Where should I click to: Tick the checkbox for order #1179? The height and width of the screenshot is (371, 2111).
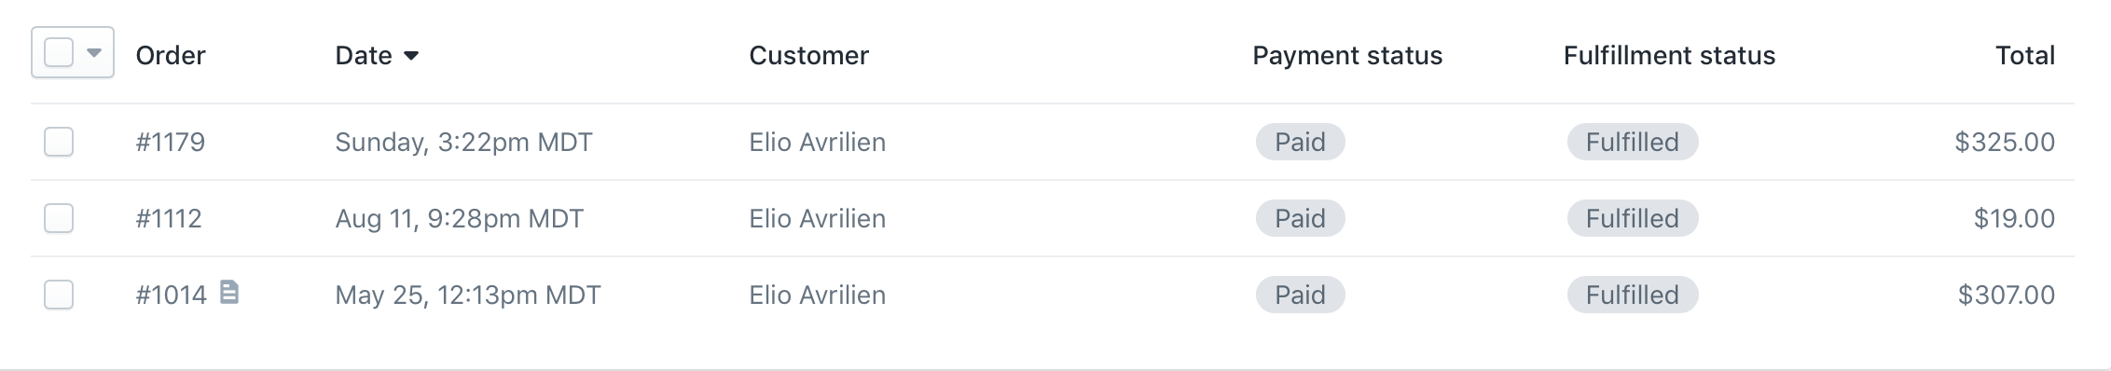[59, 142]
